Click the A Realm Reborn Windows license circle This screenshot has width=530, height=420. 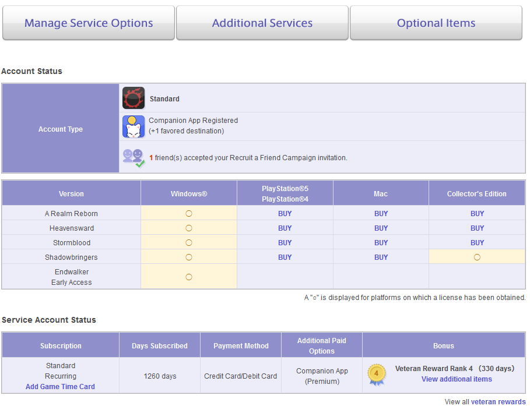[x=189, y=214]
